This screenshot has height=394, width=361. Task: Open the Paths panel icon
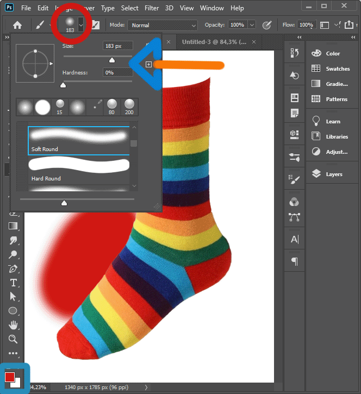294,217
